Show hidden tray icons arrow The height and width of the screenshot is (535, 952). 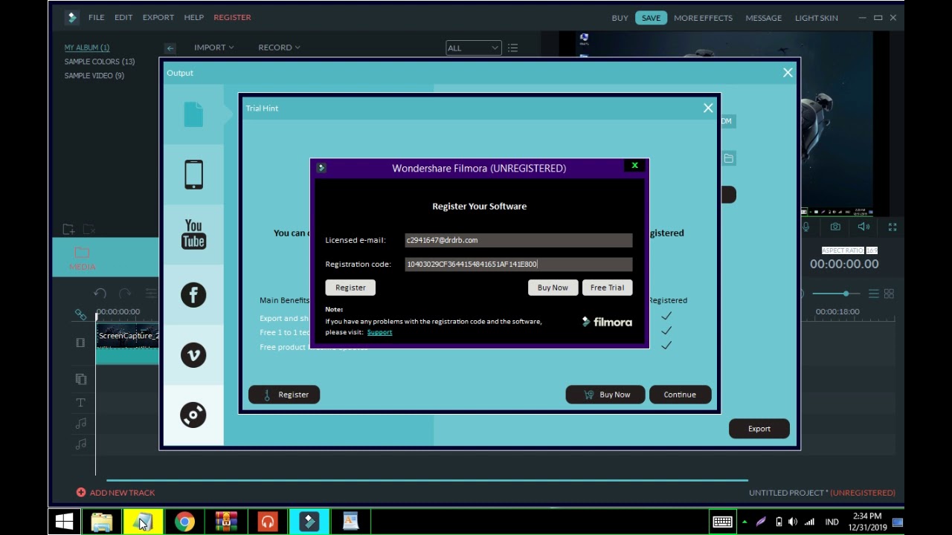(744, 522)
